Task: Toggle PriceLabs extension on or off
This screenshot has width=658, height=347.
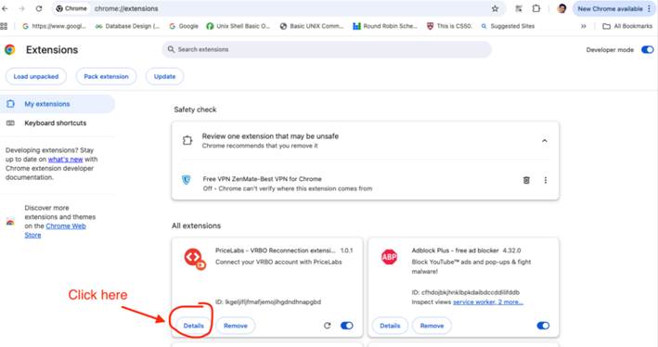Action: 346,326
